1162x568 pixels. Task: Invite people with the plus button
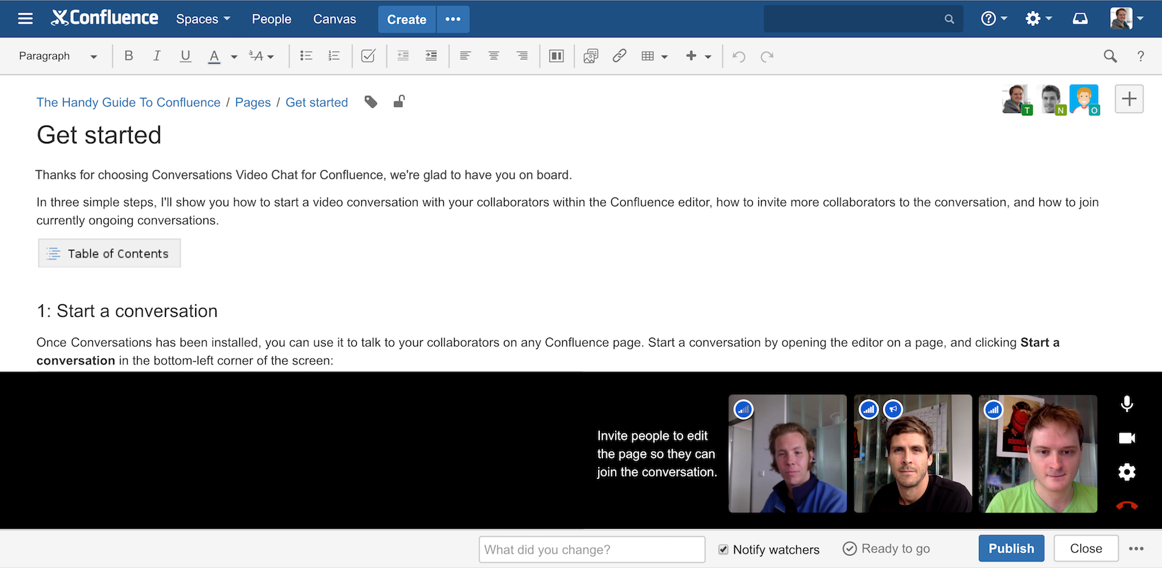point(1129,99)
